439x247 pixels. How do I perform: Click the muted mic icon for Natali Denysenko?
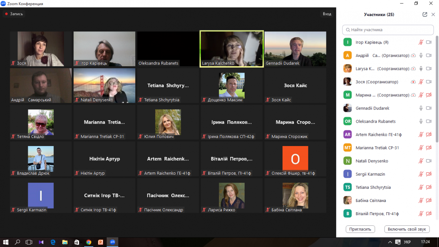point(421,161)
